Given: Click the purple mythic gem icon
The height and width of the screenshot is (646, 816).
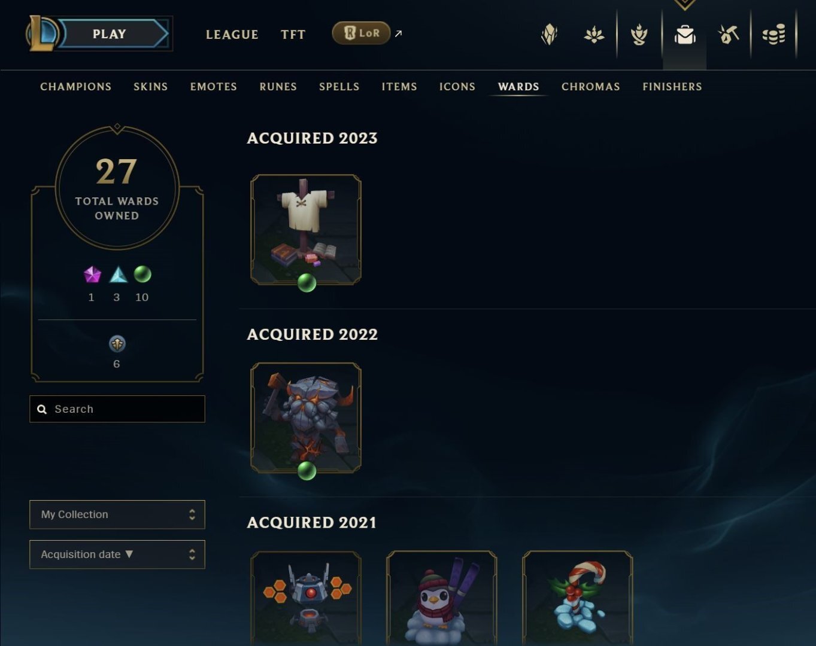Looking at the screenshot, I should (x=92, y=275).
